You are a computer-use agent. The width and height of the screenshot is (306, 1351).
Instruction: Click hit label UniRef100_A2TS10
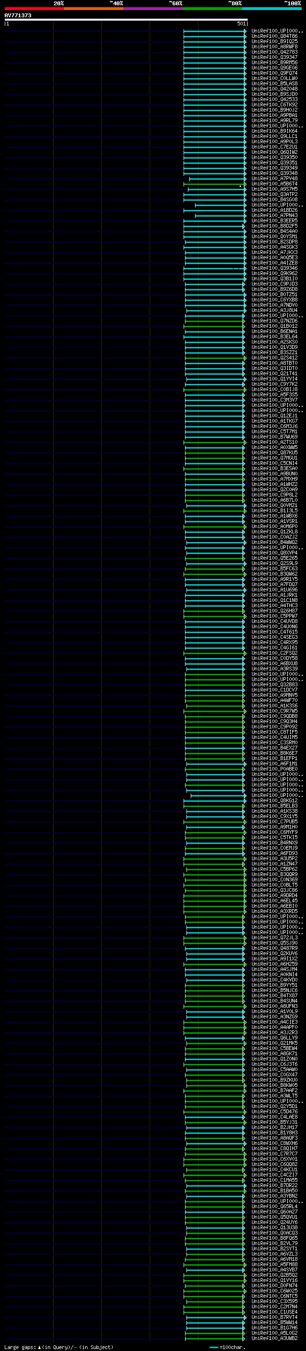(274, 442)
